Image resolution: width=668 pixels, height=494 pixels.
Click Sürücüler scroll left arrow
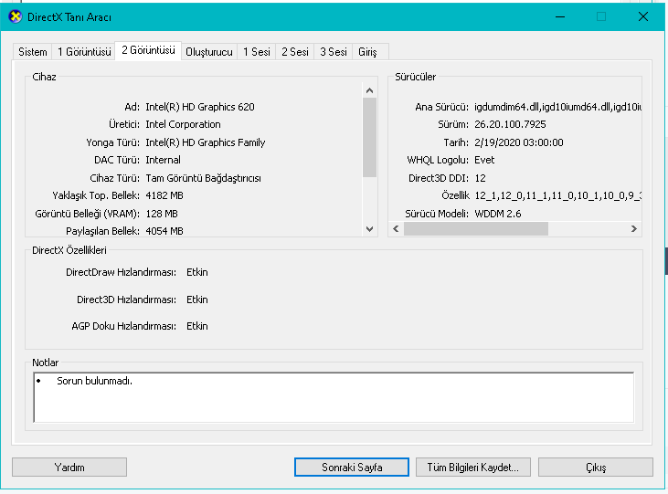396,228
